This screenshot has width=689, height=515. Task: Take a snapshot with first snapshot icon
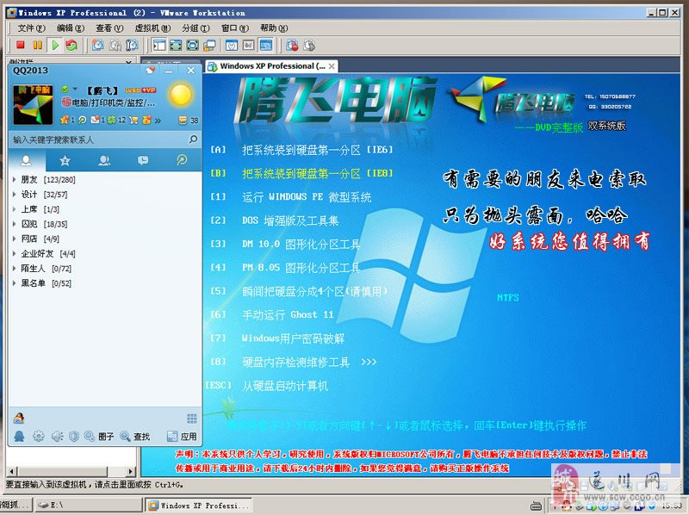point(98,45)
